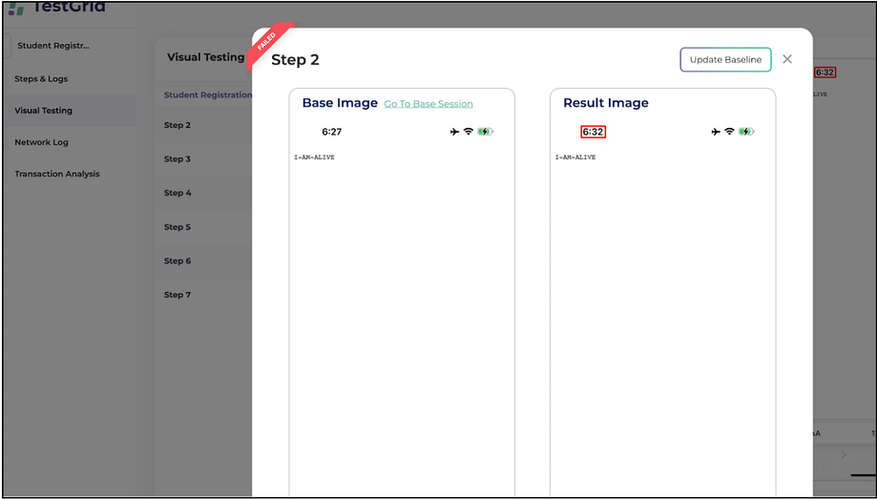Image resolution: width=877 pixels, height=500 pixels.
Task: Click the airplane mode icon in base image
Action: 454,132
